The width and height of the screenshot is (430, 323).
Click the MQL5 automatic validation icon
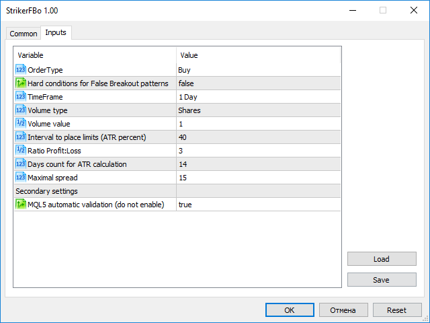[x=20, y=205]
